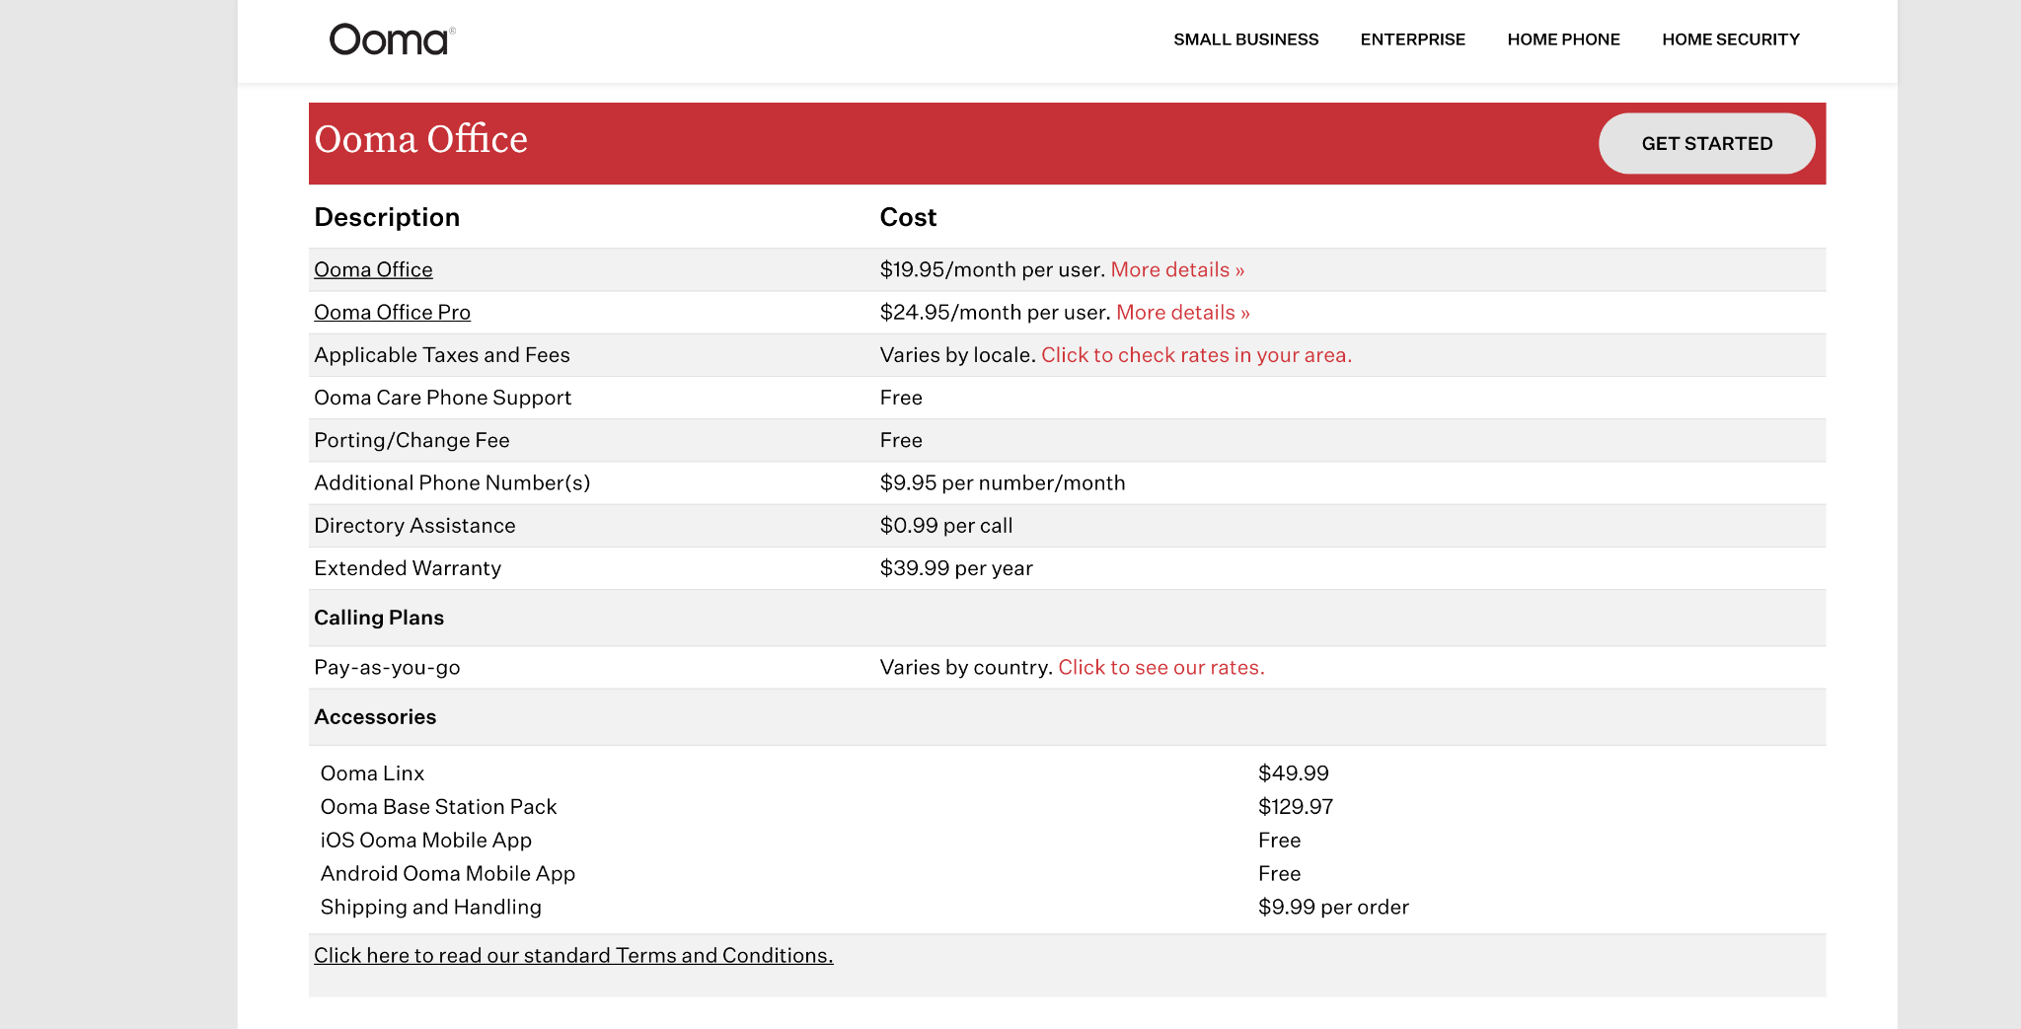Select the Accessories section header
Screen dimensions: 2021x1029
(x=375, y=717)
